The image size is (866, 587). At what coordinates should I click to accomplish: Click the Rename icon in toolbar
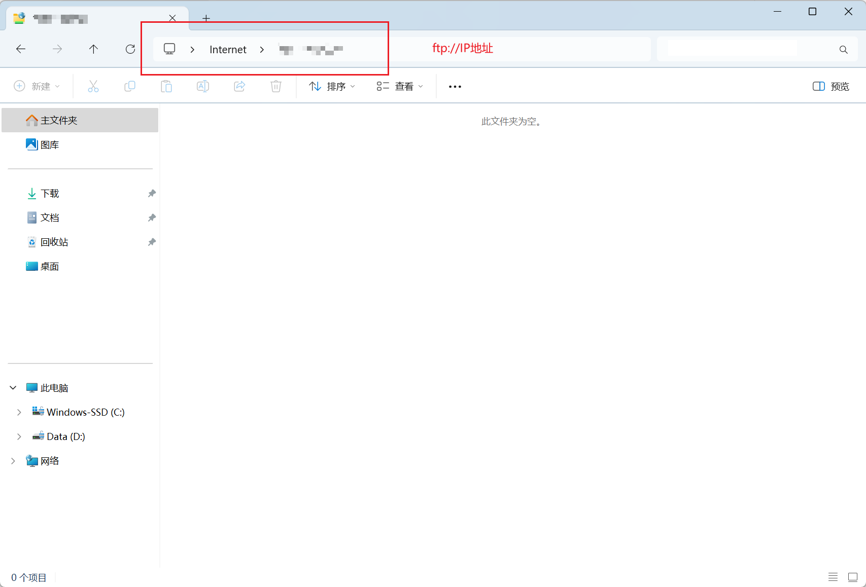[x=203, y=86]
